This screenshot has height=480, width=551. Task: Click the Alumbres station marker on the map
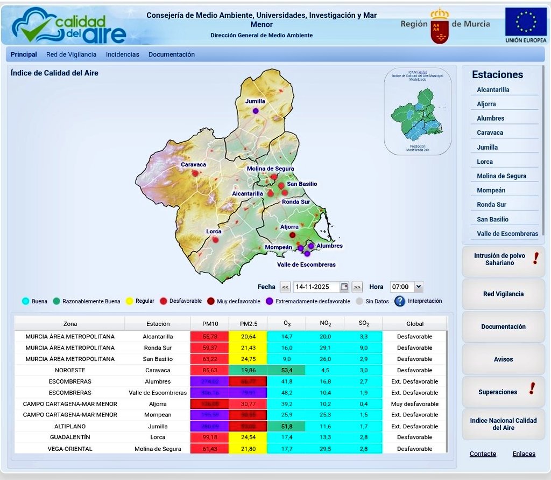click(x=310, y=246)
